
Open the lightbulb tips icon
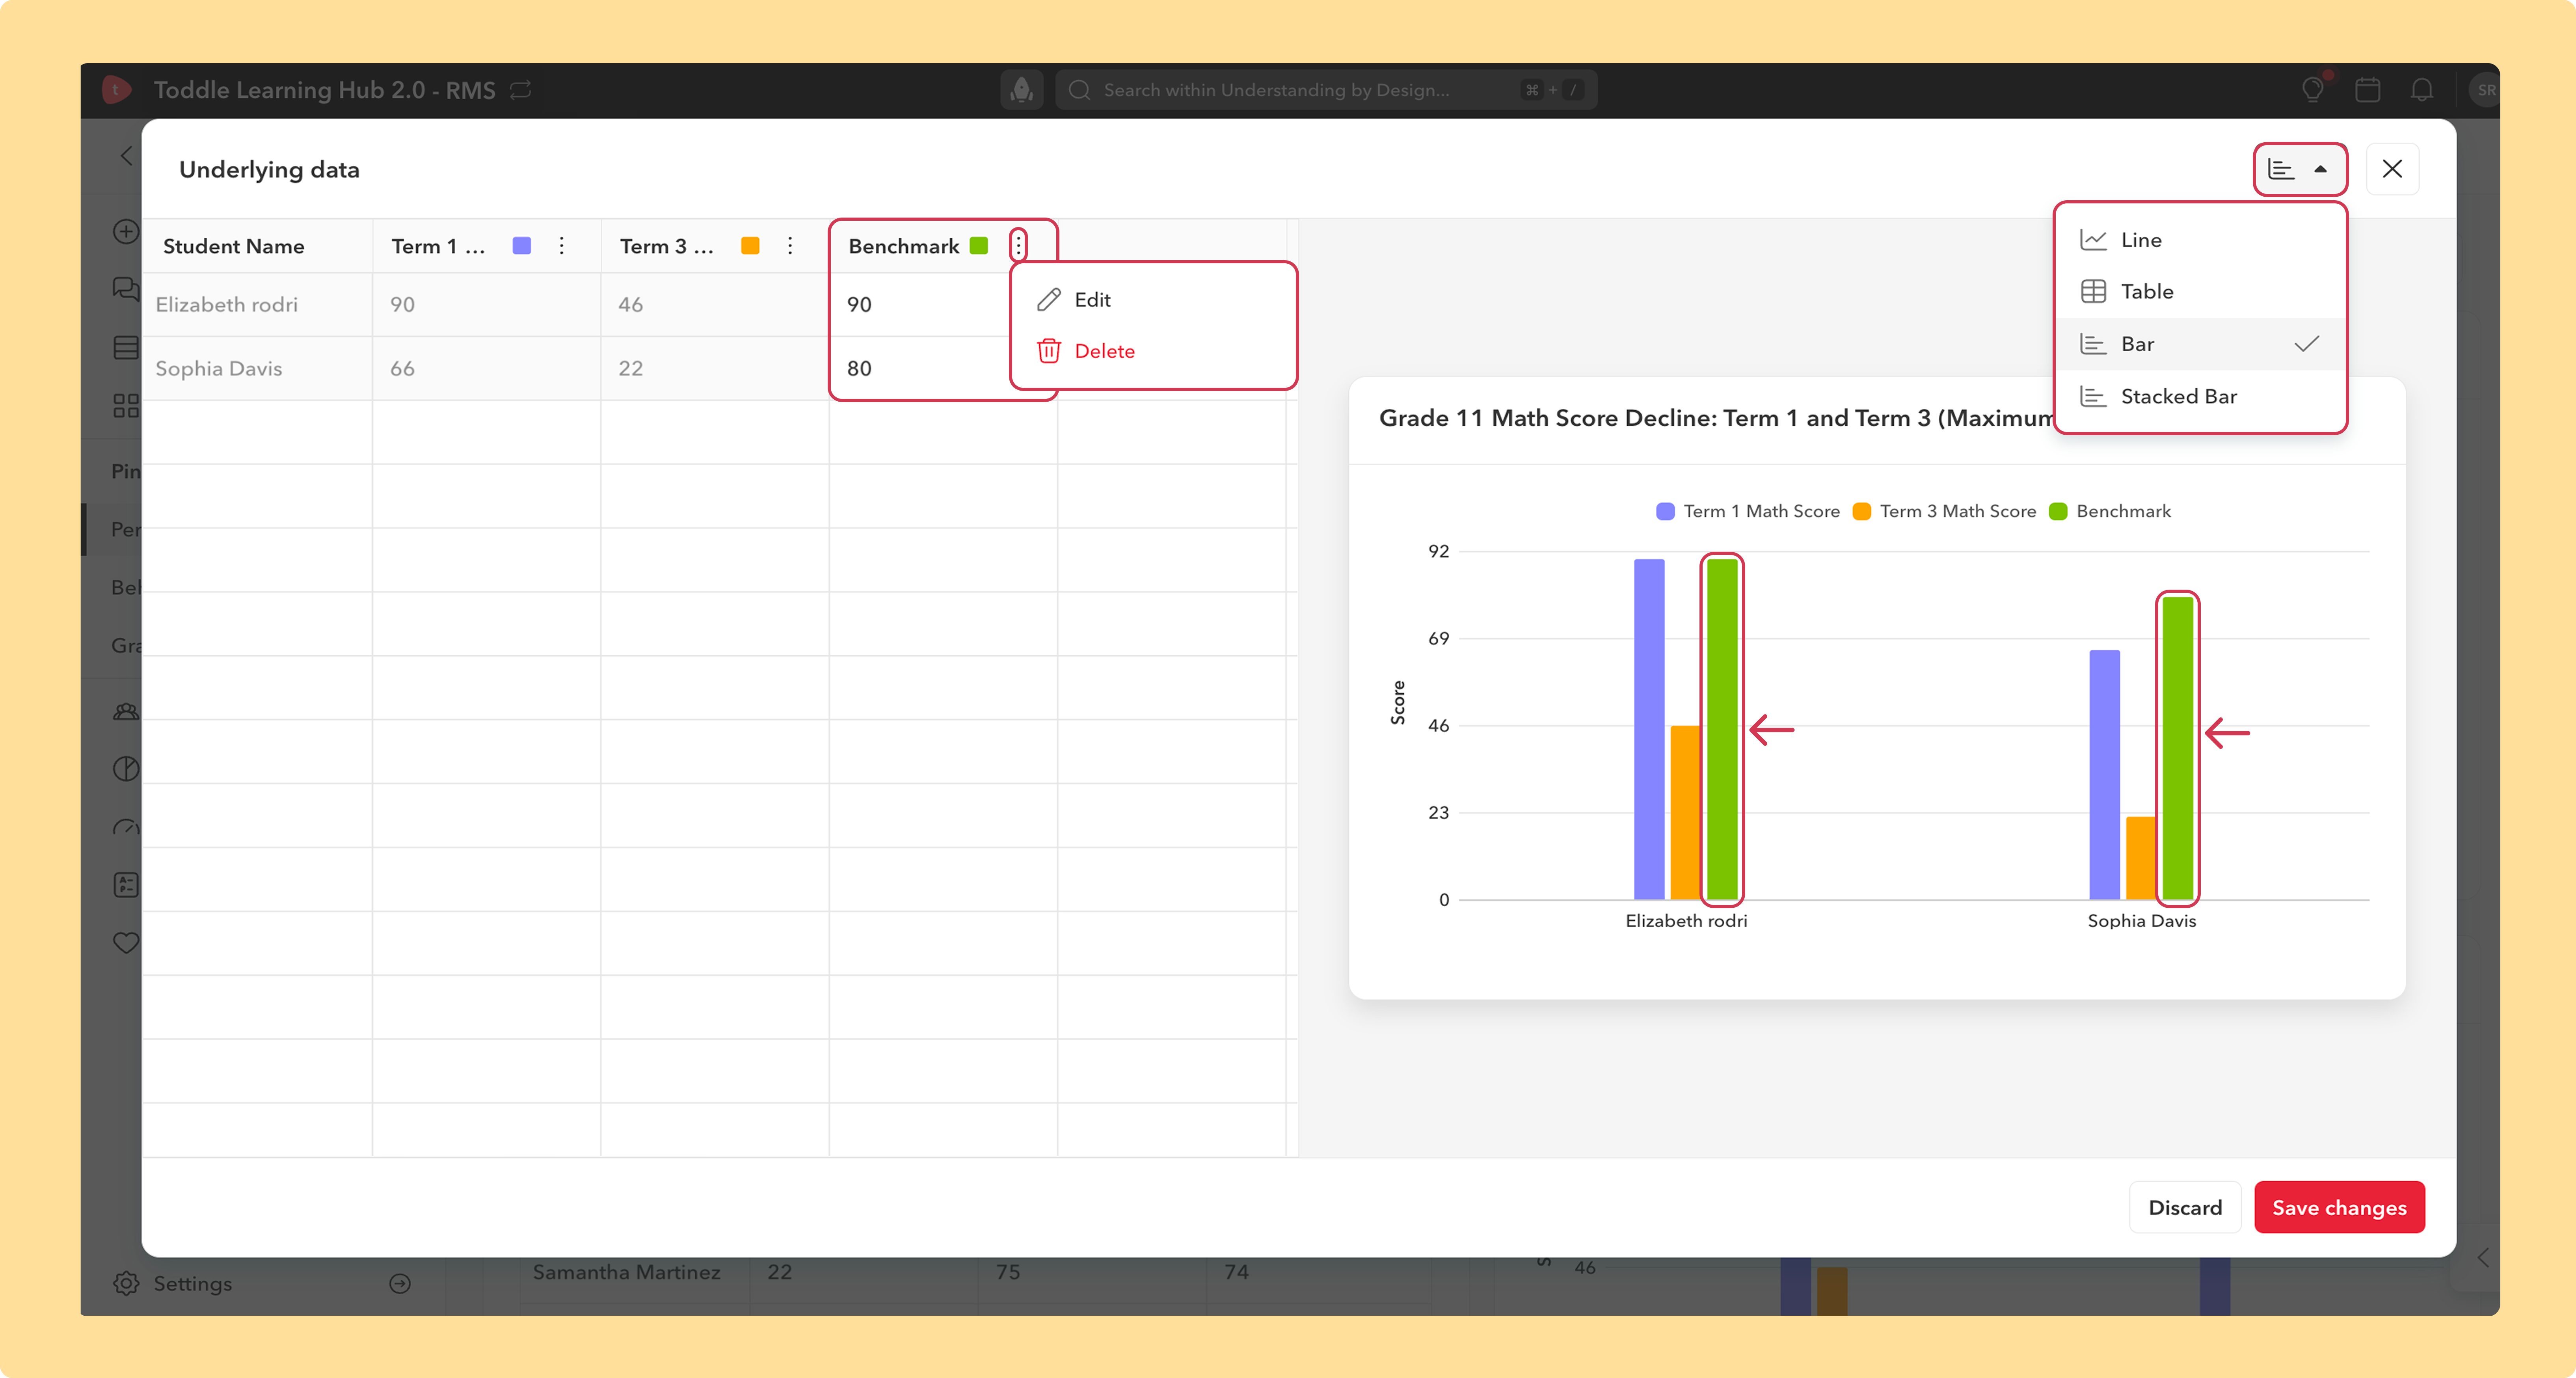tap(2313, 90)
